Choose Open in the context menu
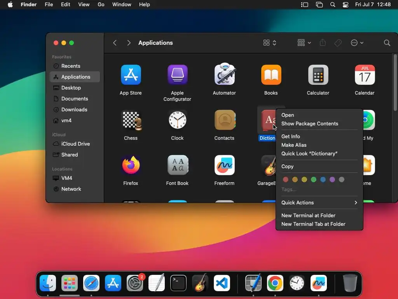The width and height of the screenshot is (398, 299). point(319,115)
